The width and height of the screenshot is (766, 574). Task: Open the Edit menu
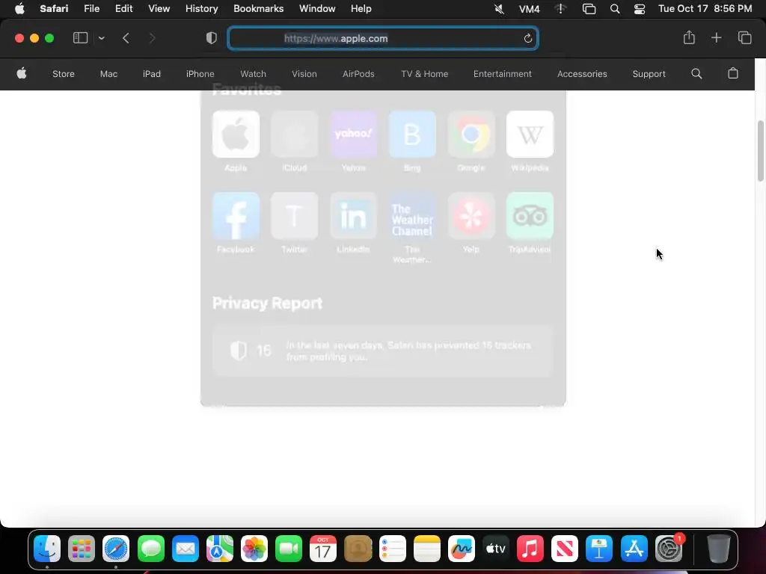123,9
